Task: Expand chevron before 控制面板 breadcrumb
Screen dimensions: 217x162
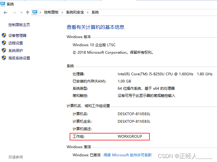Action: tap(40, 13)
